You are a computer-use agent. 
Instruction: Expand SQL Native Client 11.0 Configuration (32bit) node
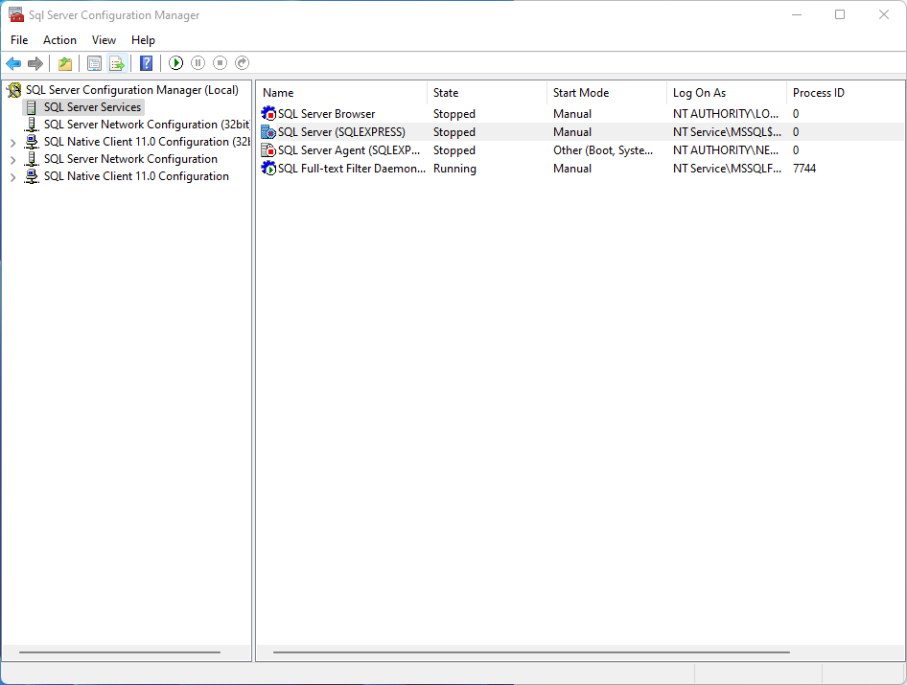12,143
